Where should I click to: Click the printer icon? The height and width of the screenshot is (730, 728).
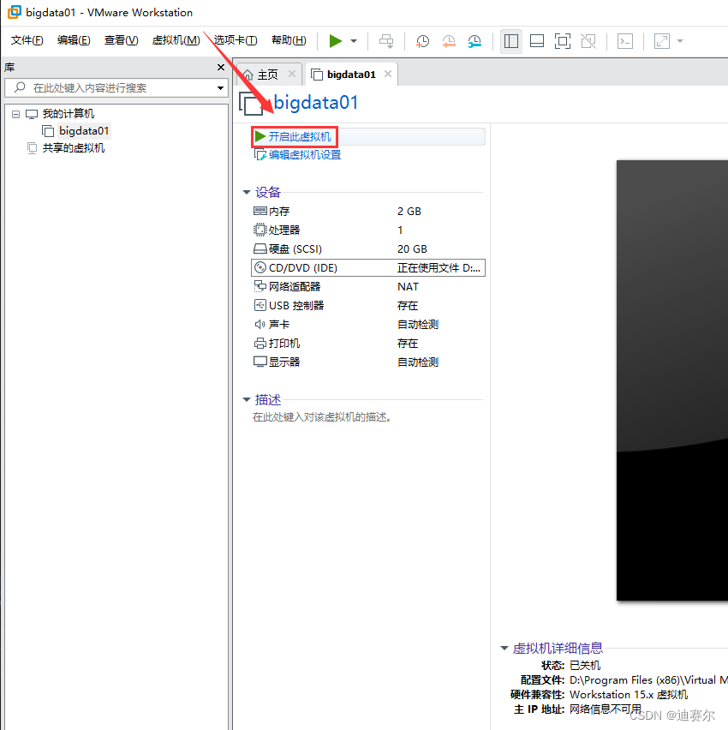tap(260, 343)
